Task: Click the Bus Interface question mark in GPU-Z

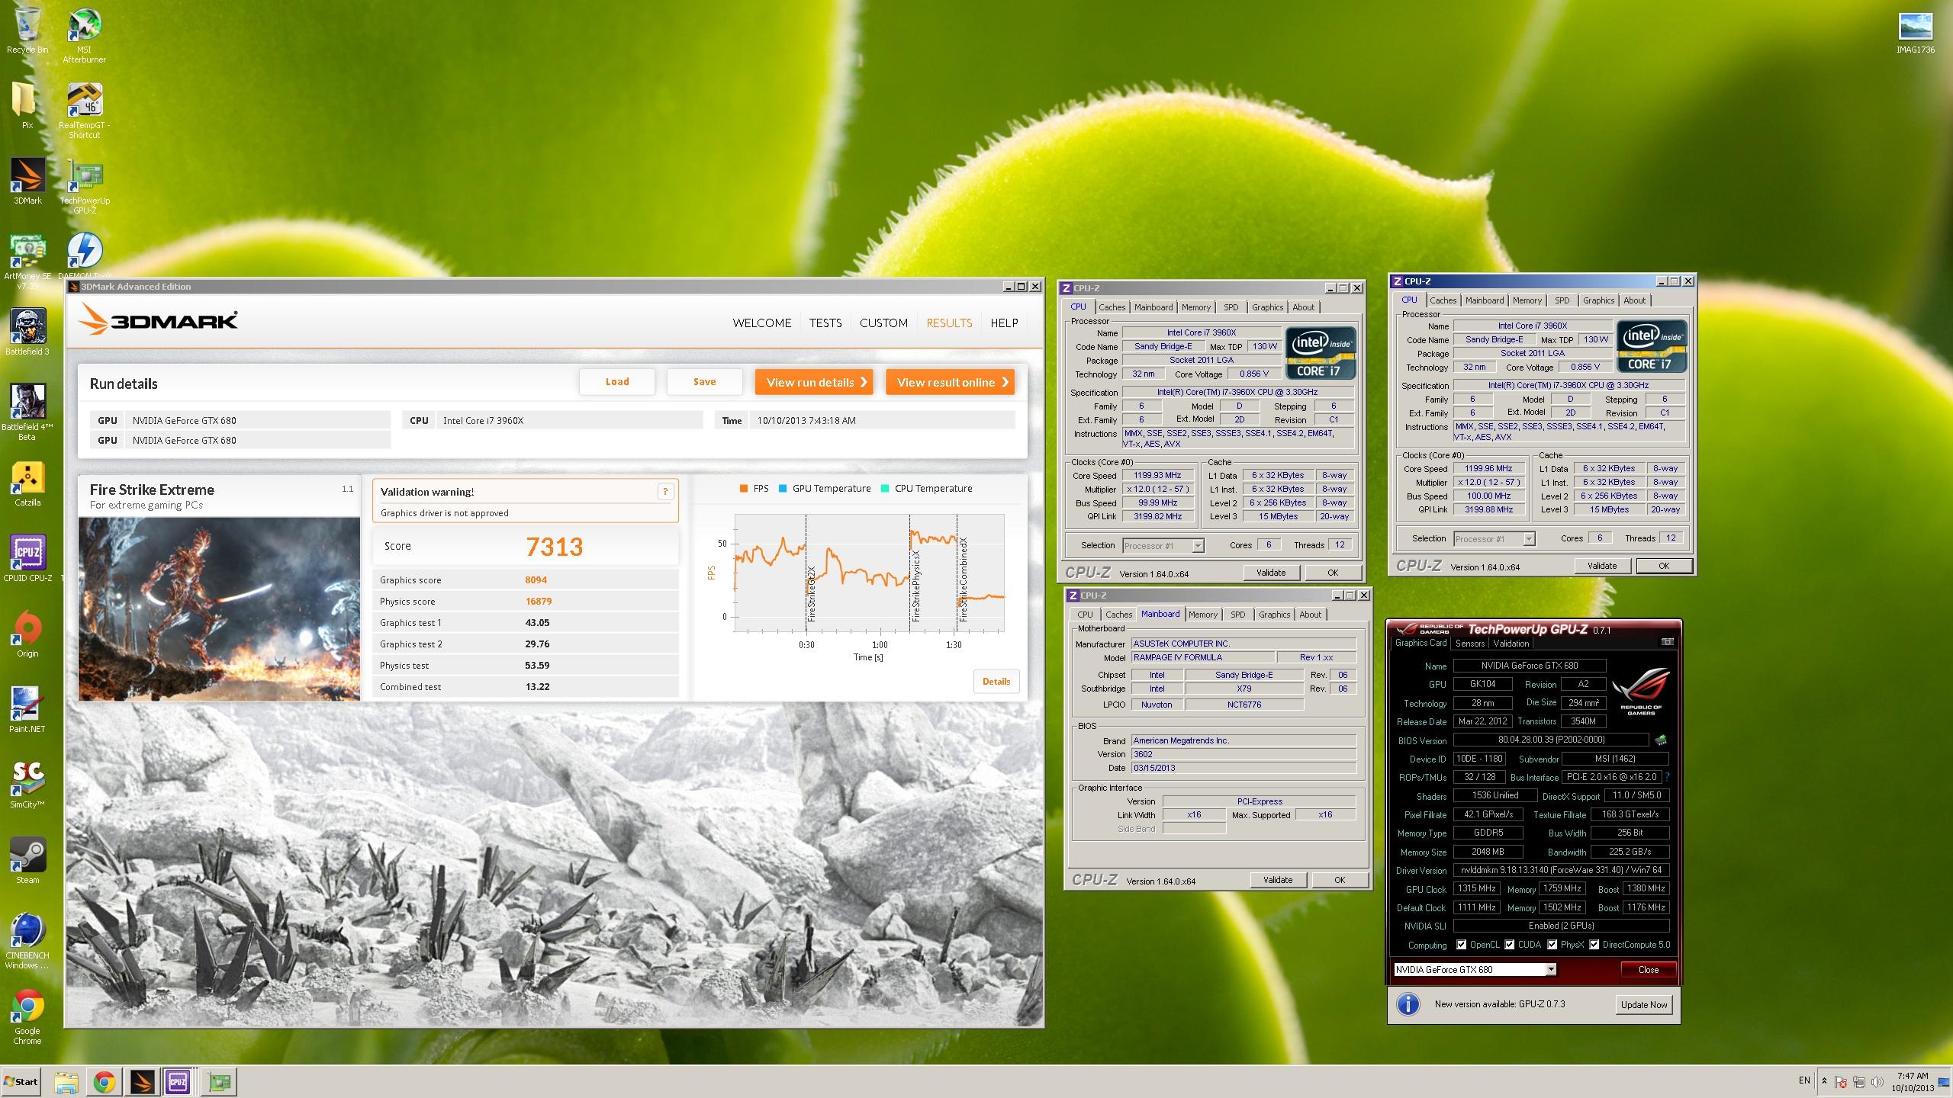Action: click(1667, 777)
